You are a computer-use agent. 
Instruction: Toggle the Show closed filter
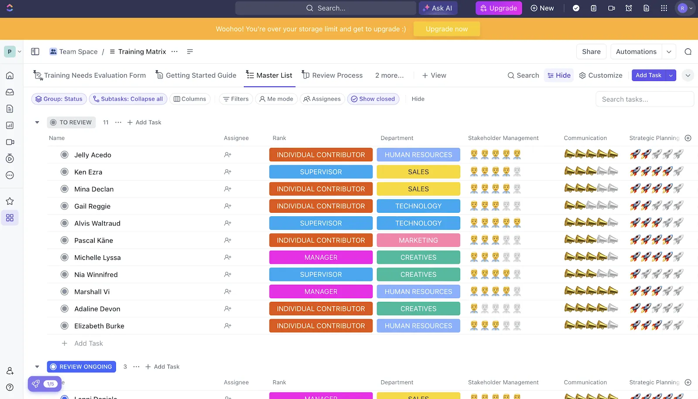(373, 99)
